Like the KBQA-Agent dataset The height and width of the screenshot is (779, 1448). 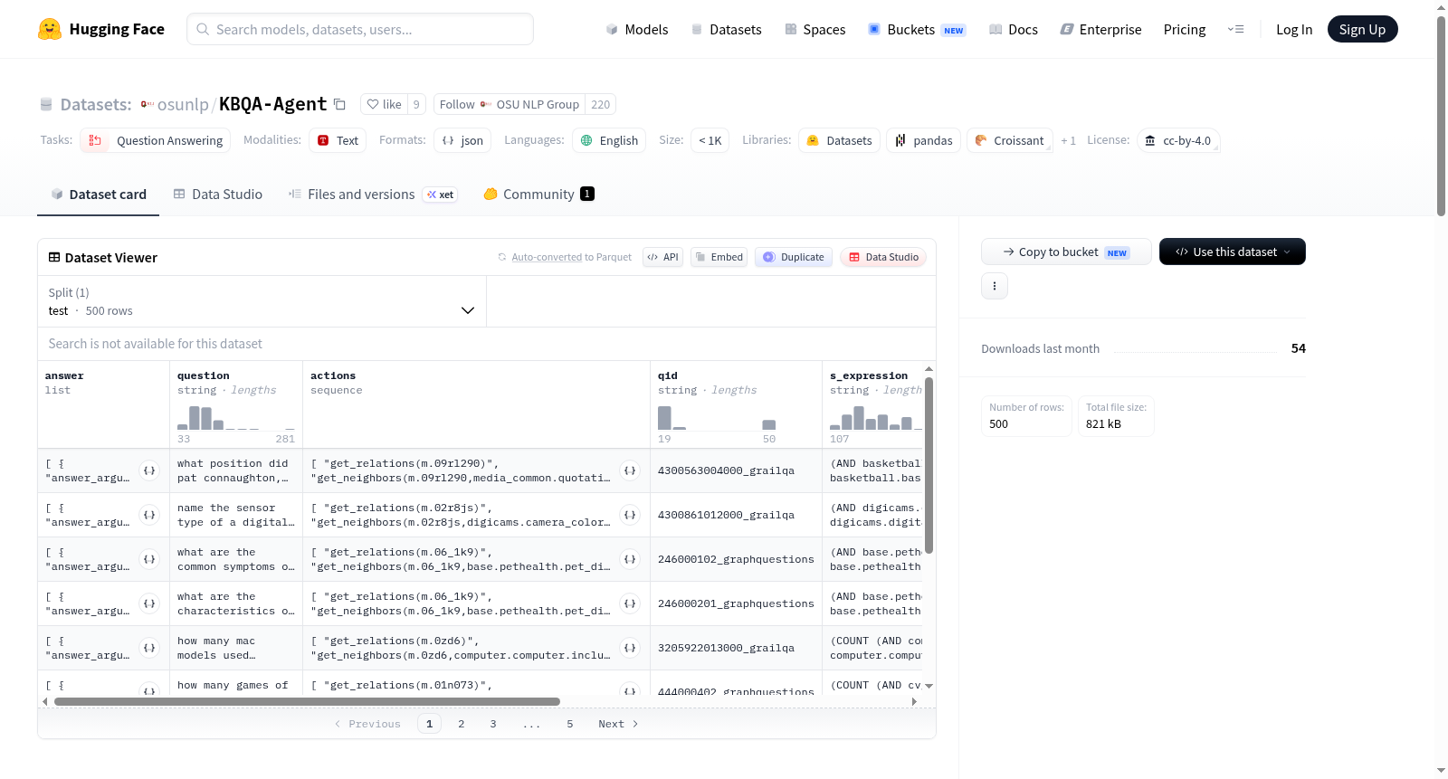(384, 104)
